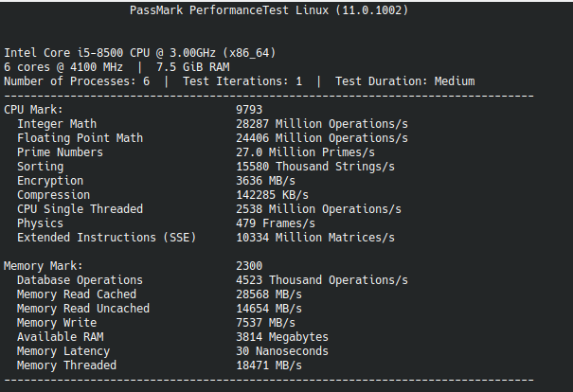Click the '6 cores @ 4100 MHz' text
The width and height of the screenshot is (573, 392).
[63, 67]
